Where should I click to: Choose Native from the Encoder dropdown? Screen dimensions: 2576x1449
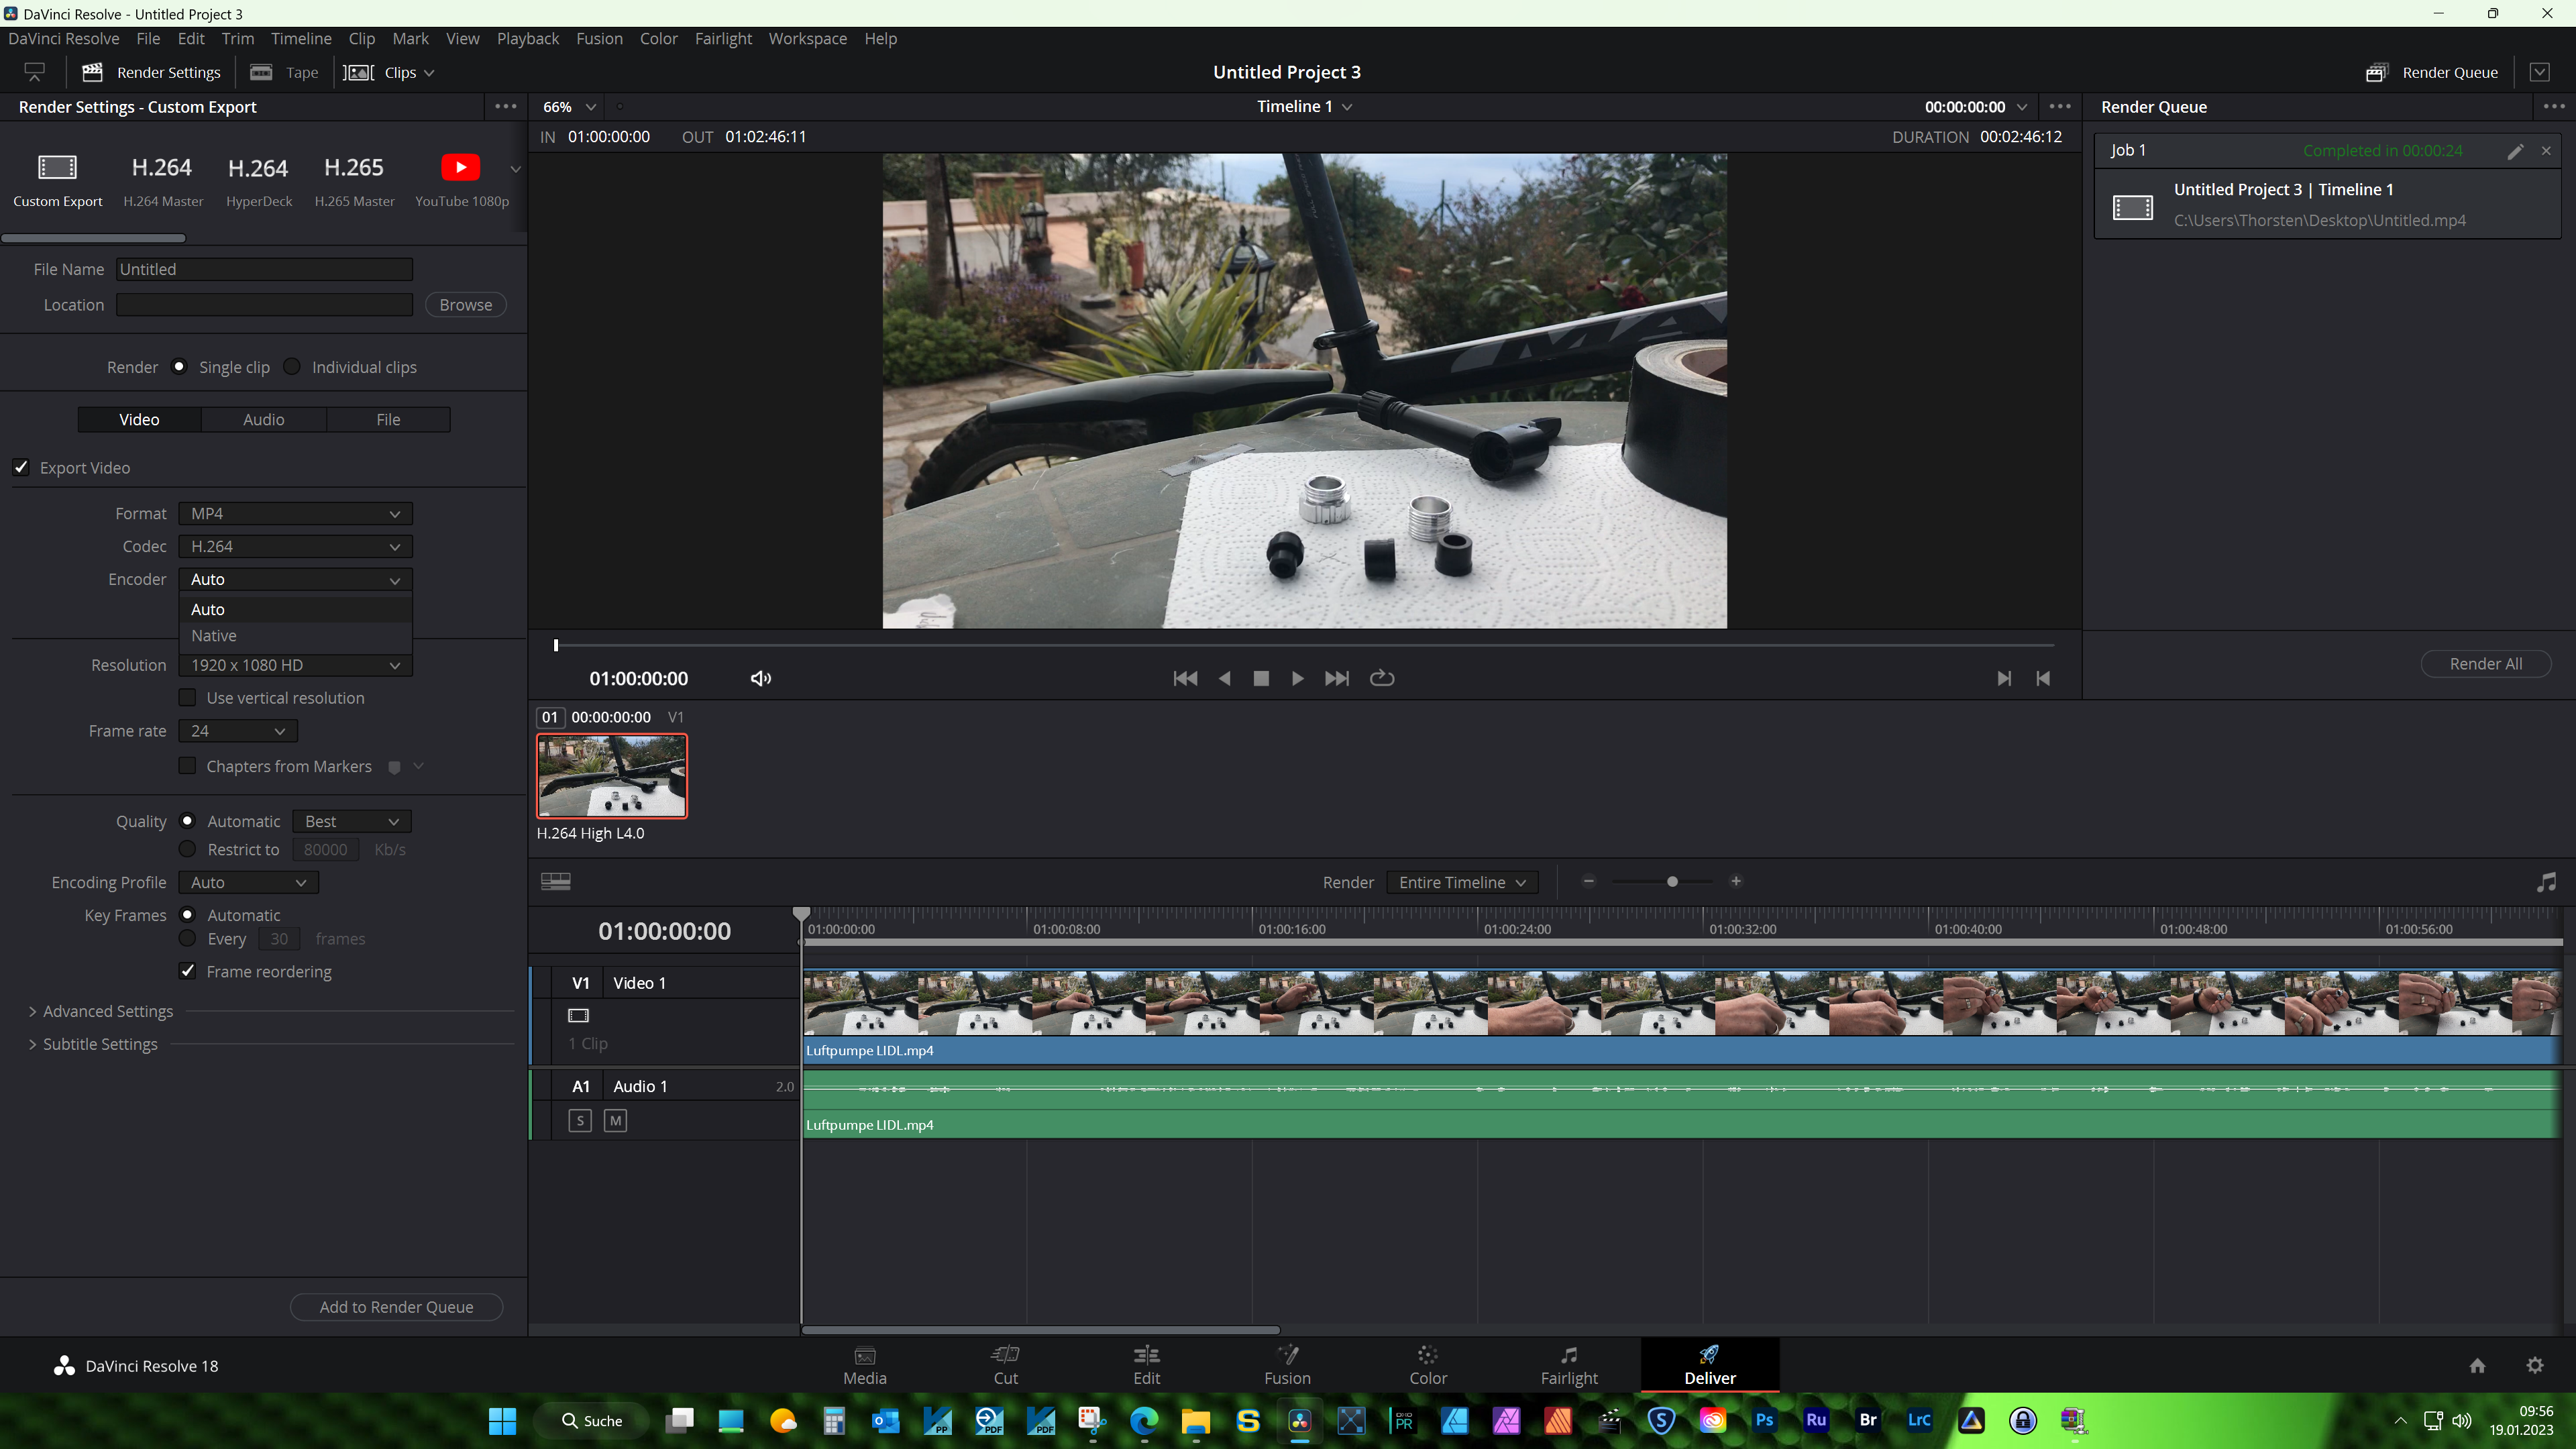pos(214,635)
